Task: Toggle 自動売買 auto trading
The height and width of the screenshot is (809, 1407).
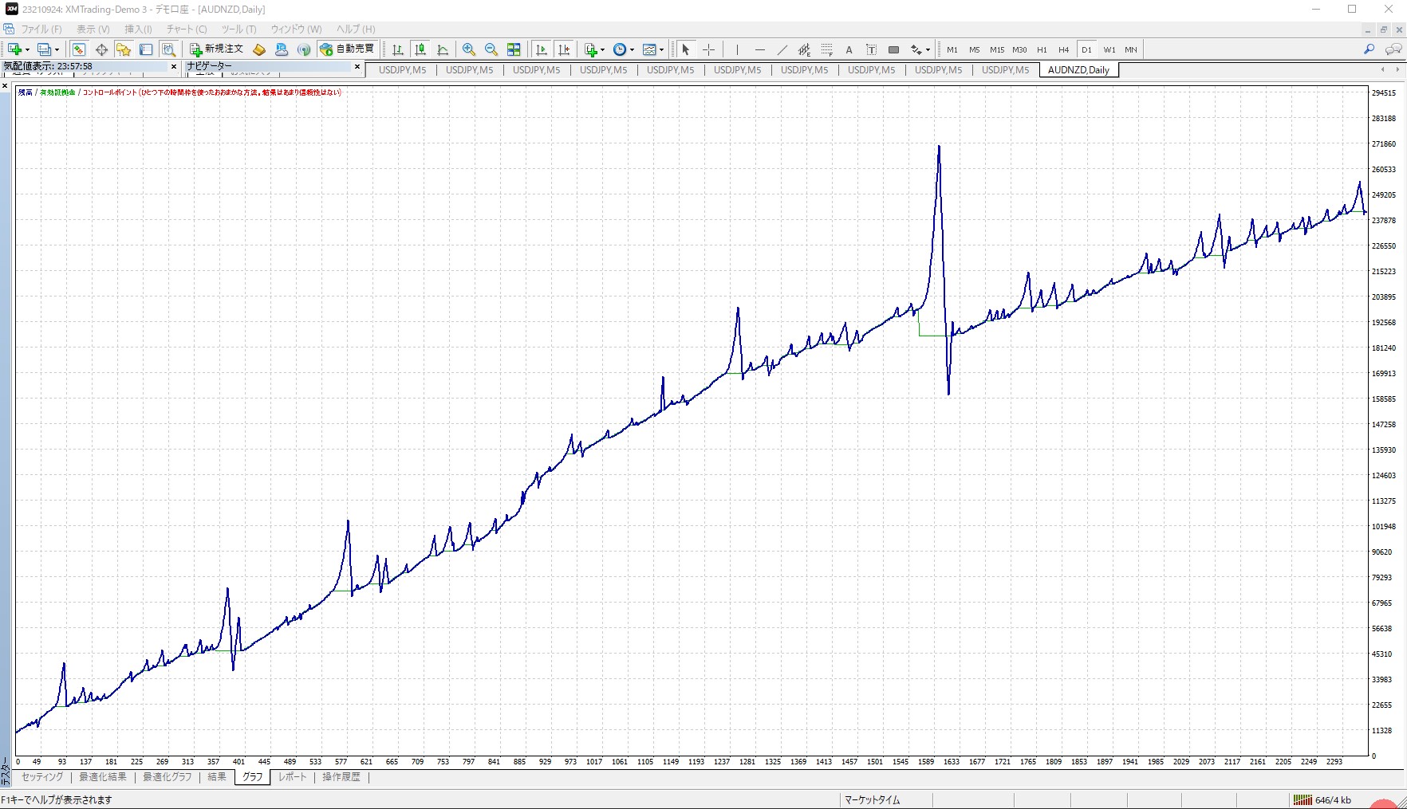Action: pyautogui.click(x=346, y=49)
